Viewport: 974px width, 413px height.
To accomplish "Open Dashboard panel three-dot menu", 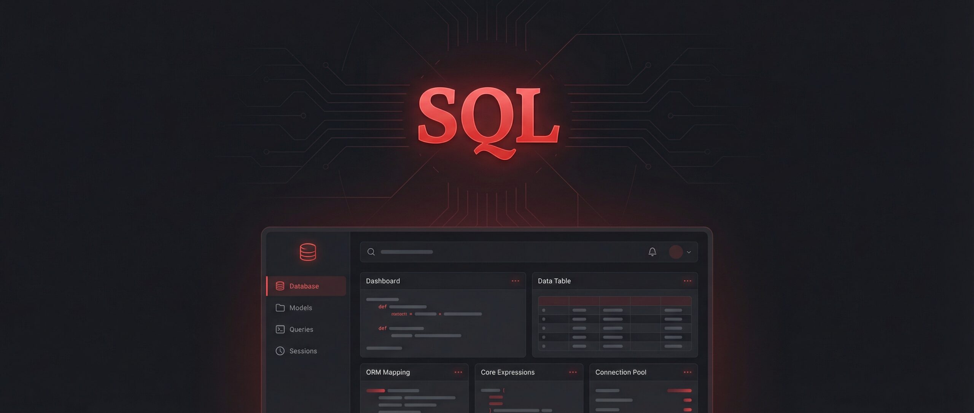I will click(515, 281).
